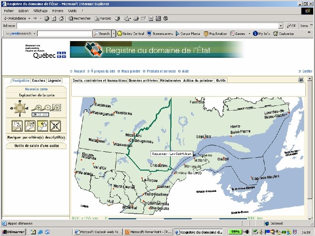Expand the Games dropdown arrow

pyautogui.click(x=249, y=34)
